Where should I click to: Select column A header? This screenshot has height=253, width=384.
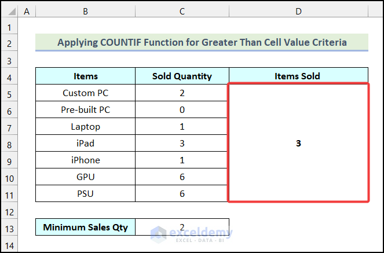click(x=27, y=10)
